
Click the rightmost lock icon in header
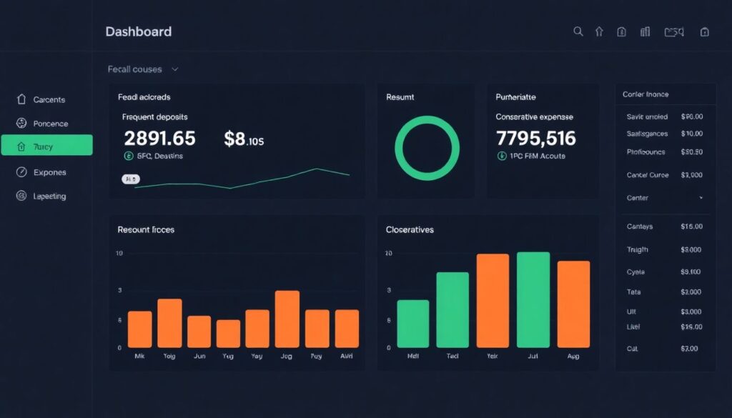705,31
